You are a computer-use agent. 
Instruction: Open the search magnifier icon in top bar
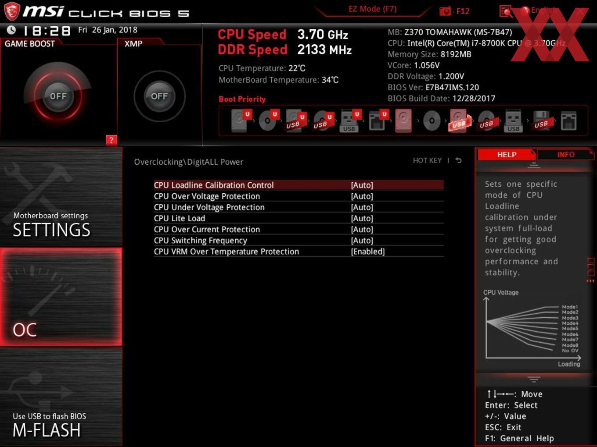[x=506, y=11]
